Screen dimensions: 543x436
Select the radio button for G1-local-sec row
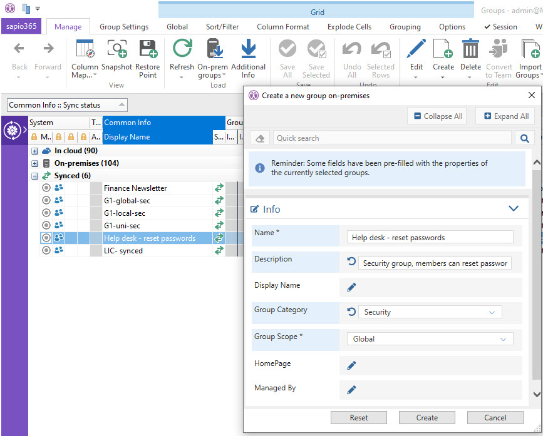coord(46,213)
